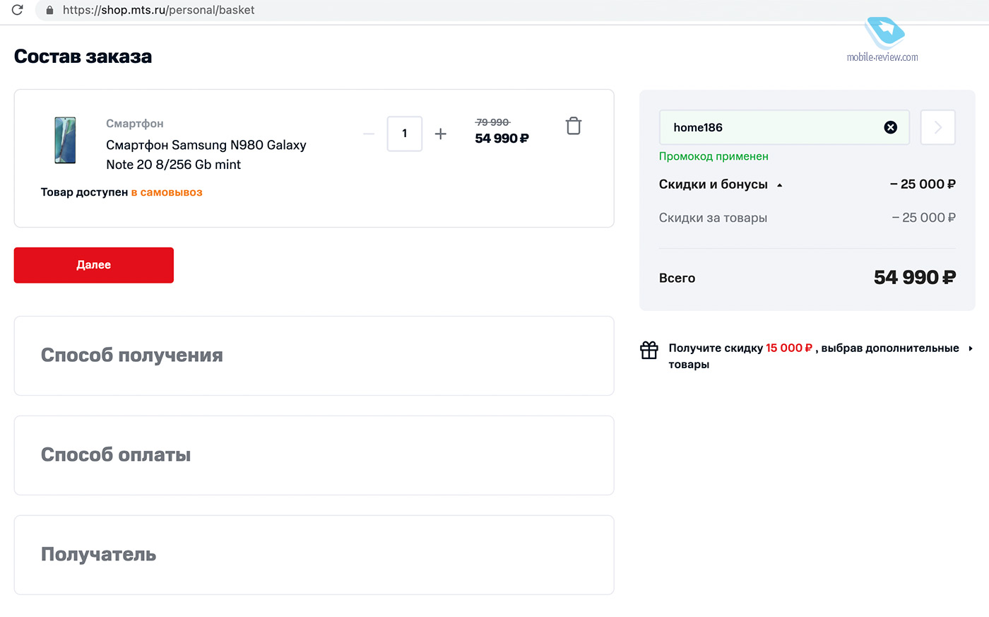Open the Способ оплаты section
Viewport: 989px width, 617px height.
coord(314,455)
